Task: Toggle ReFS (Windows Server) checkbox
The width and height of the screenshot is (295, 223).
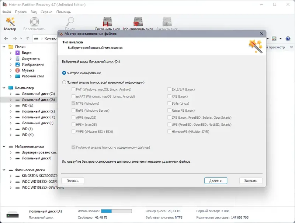Action: tap(73, 111)
